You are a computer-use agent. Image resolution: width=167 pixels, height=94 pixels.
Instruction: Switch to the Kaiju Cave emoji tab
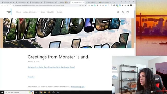(x=63, y=2)
